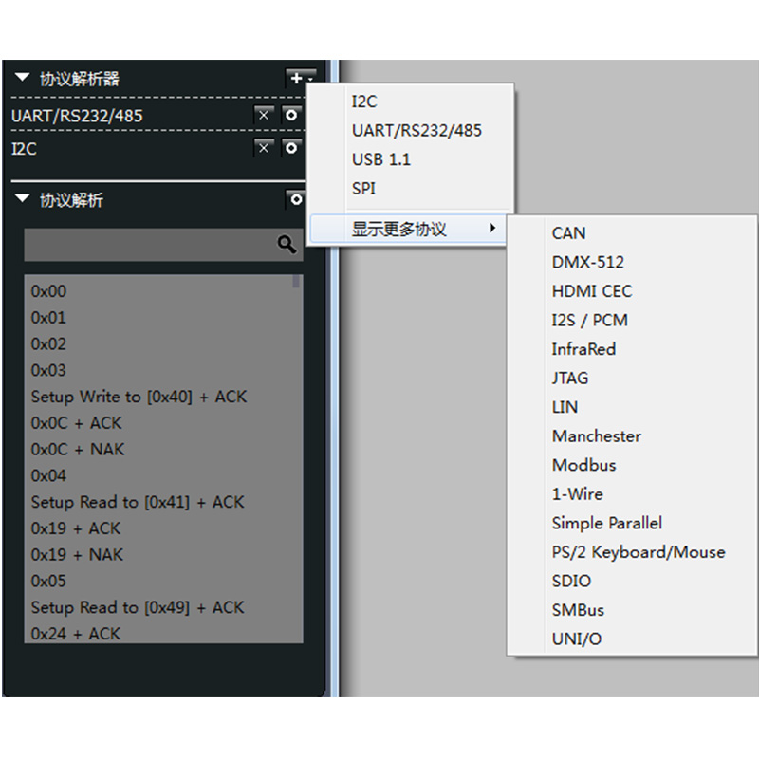Open the add protocol analyzer plus button
This screenshot has width=759, height=759.
click(x=301, y=78)
